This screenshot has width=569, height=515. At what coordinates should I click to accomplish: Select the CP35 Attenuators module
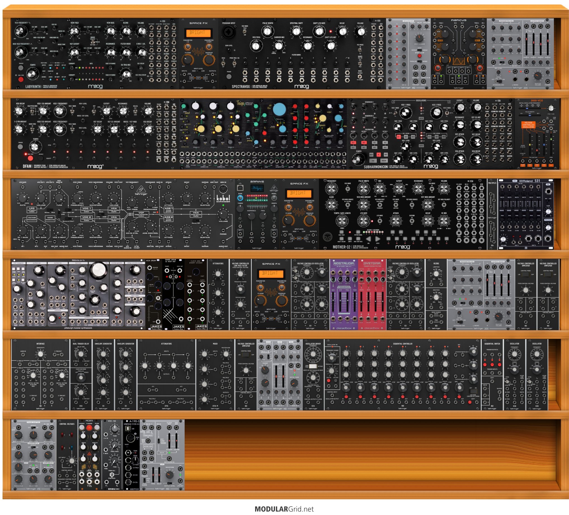(166, 375)
